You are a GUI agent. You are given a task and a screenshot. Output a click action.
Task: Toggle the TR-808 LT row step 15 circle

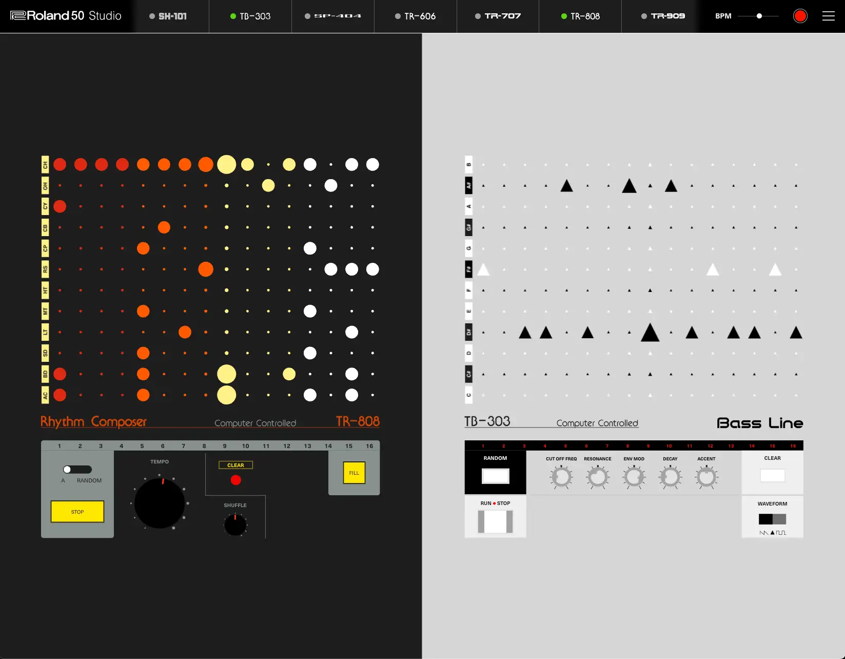(x=351, y=332)
